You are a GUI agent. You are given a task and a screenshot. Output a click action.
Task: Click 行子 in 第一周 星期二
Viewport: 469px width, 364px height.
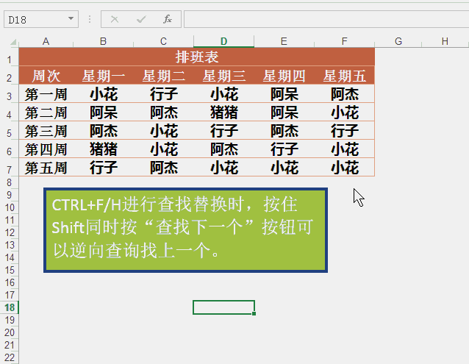point(164,94)
